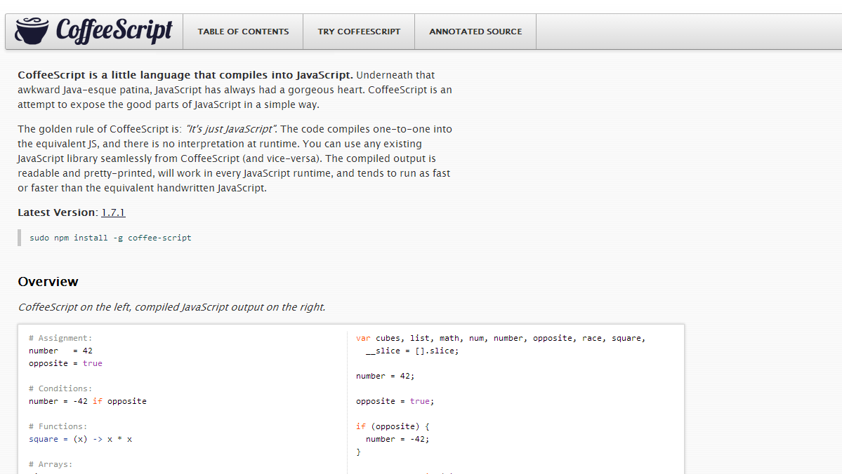Click the '# Functions:' comment line
This screenshot has width=842, height=474.
[58, 426]
